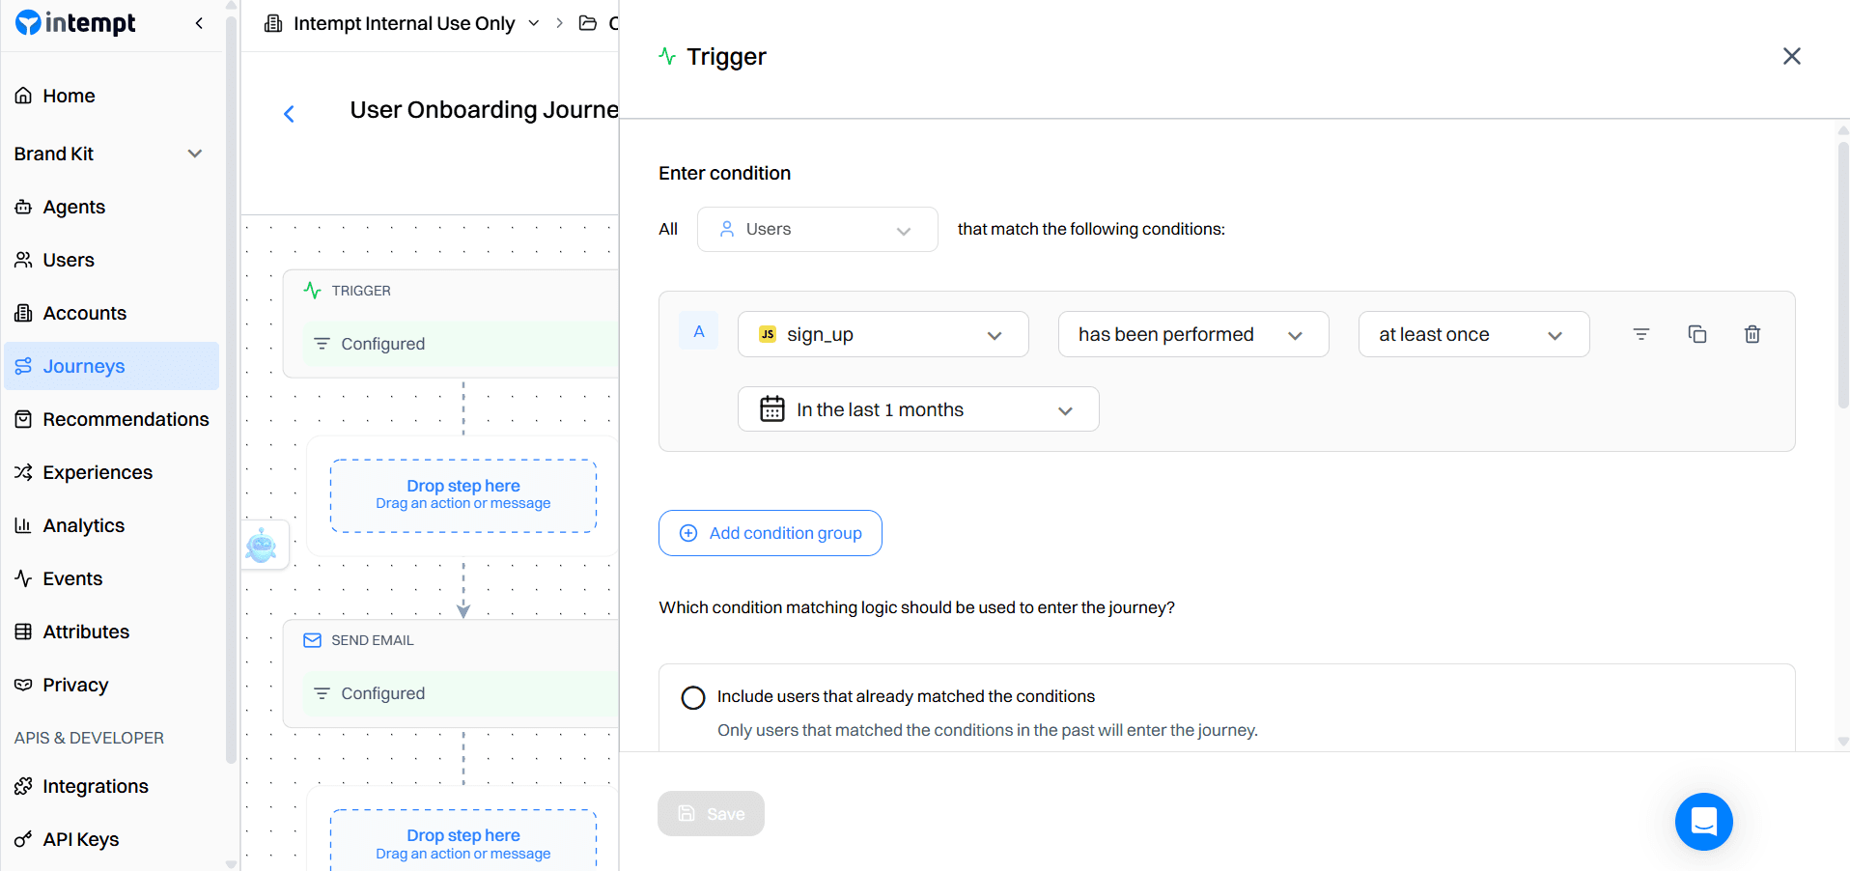
Task: Click the Add condition group button
Action: [x=770, y=532]
